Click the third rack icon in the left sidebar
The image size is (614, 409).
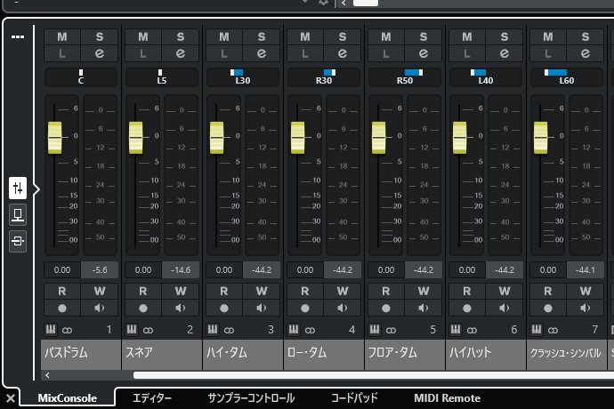click(x=18, y=241)
